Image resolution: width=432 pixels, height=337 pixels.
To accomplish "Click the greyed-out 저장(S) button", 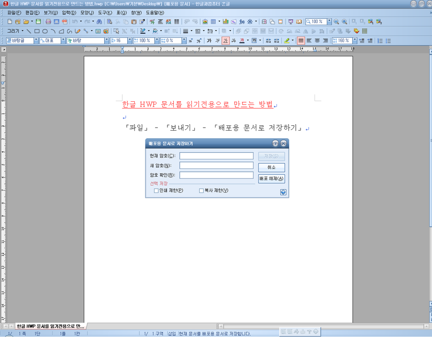I will click(x=271, y=156).
